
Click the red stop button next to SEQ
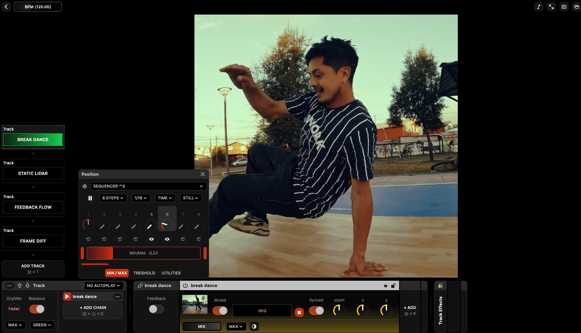tap(299, 312)
